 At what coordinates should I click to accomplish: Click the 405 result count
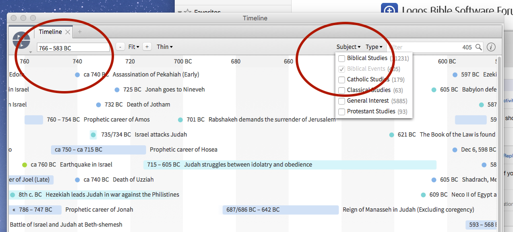467,47
